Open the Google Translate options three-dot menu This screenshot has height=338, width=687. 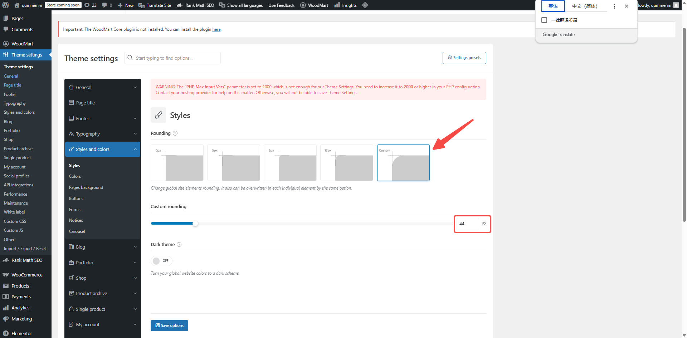coord(614,6)
